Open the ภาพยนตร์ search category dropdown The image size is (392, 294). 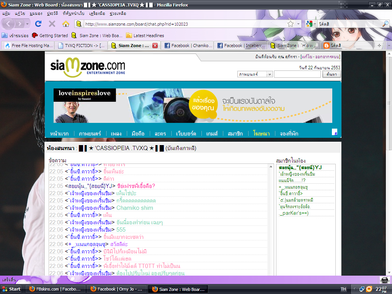(255, 74)
